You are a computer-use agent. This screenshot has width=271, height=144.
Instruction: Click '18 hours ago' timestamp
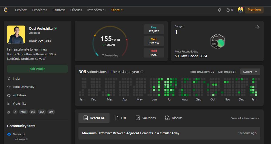click(x=247, y=133)
